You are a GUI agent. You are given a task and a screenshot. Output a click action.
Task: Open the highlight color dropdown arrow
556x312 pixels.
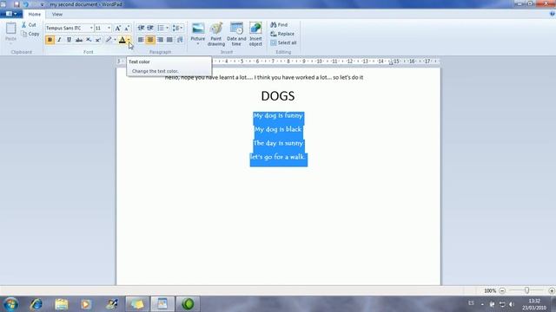[115, 40]
